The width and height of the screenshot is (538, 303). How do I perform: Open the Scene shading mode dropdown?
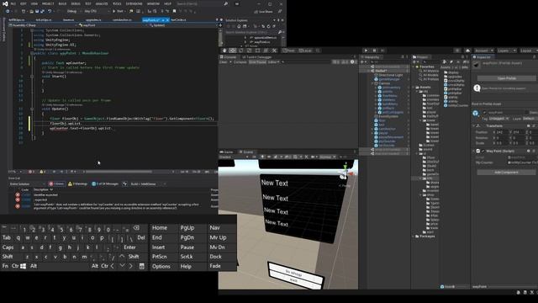point(234,157)
